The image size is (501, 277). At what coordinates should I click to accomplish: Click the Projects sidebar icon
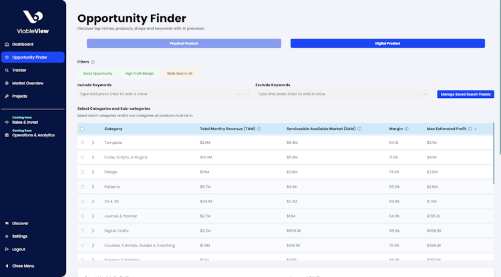point(7,96)
